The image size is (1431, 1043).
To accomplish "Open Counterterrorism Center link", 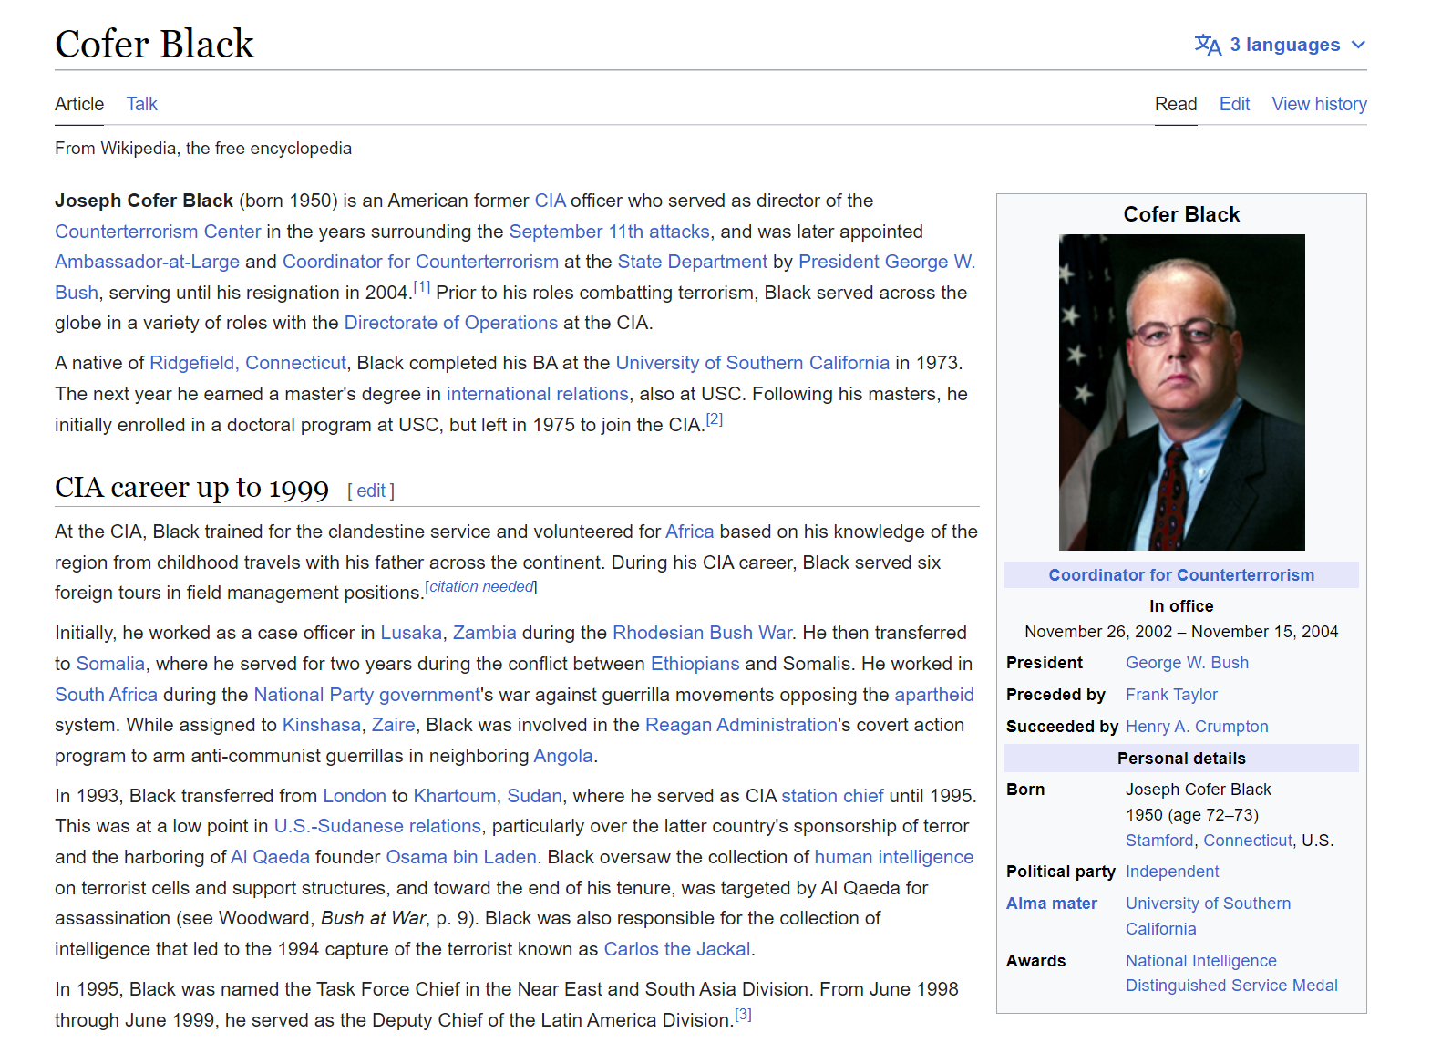I will point(158,232).
